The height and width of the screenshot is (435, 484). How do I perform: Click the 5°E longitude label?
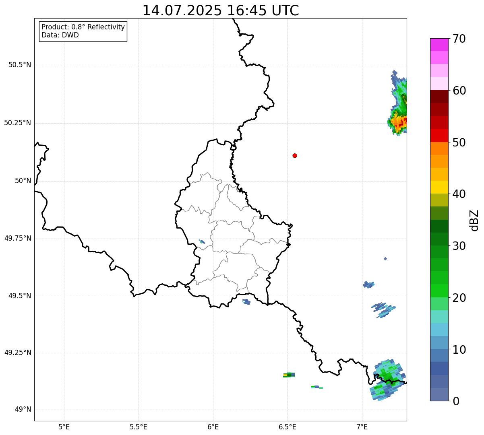[x=64, y=427]
